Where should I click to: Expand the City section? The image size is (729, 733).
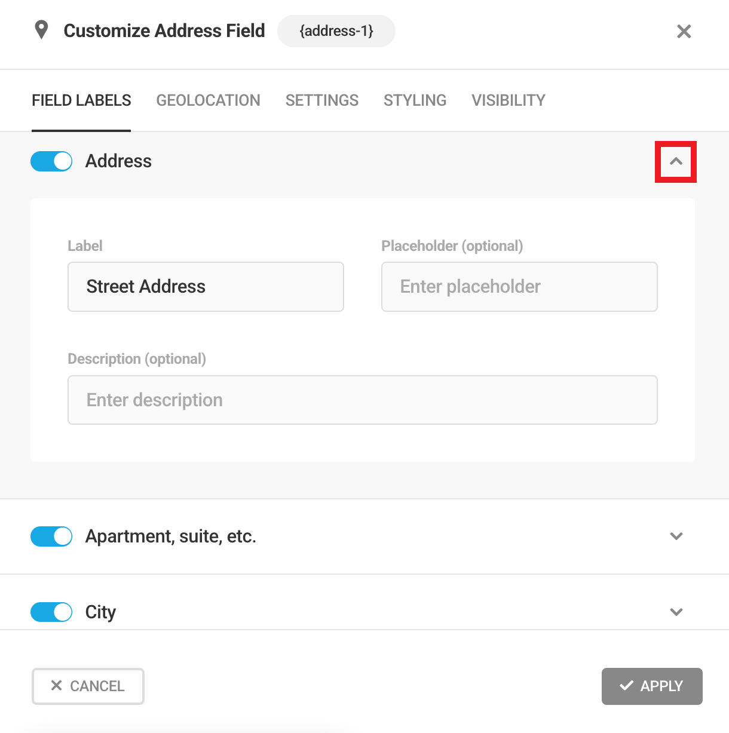[x=676, y=612]
